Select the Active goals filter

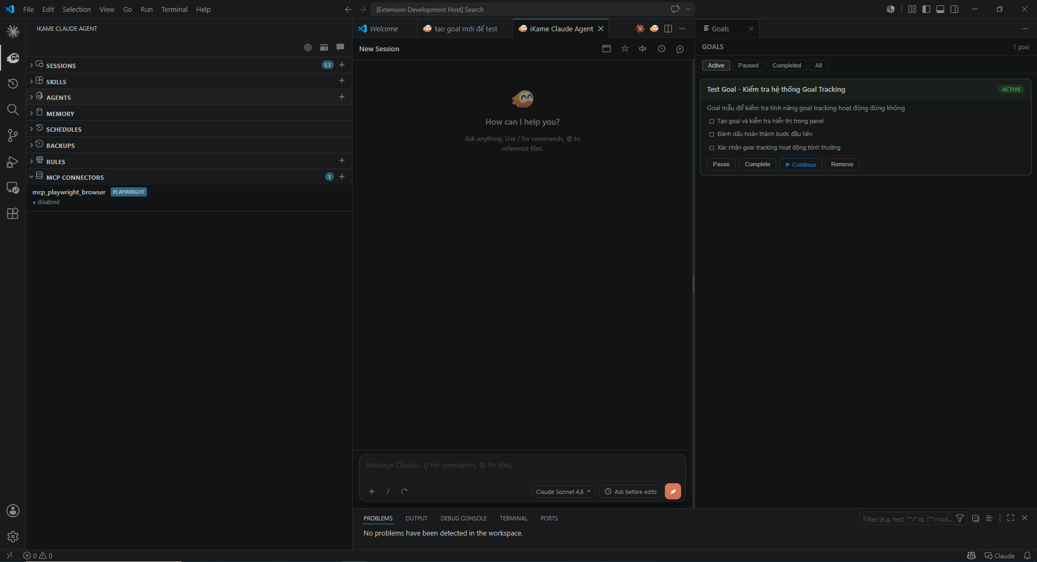(x=716, y=65)
